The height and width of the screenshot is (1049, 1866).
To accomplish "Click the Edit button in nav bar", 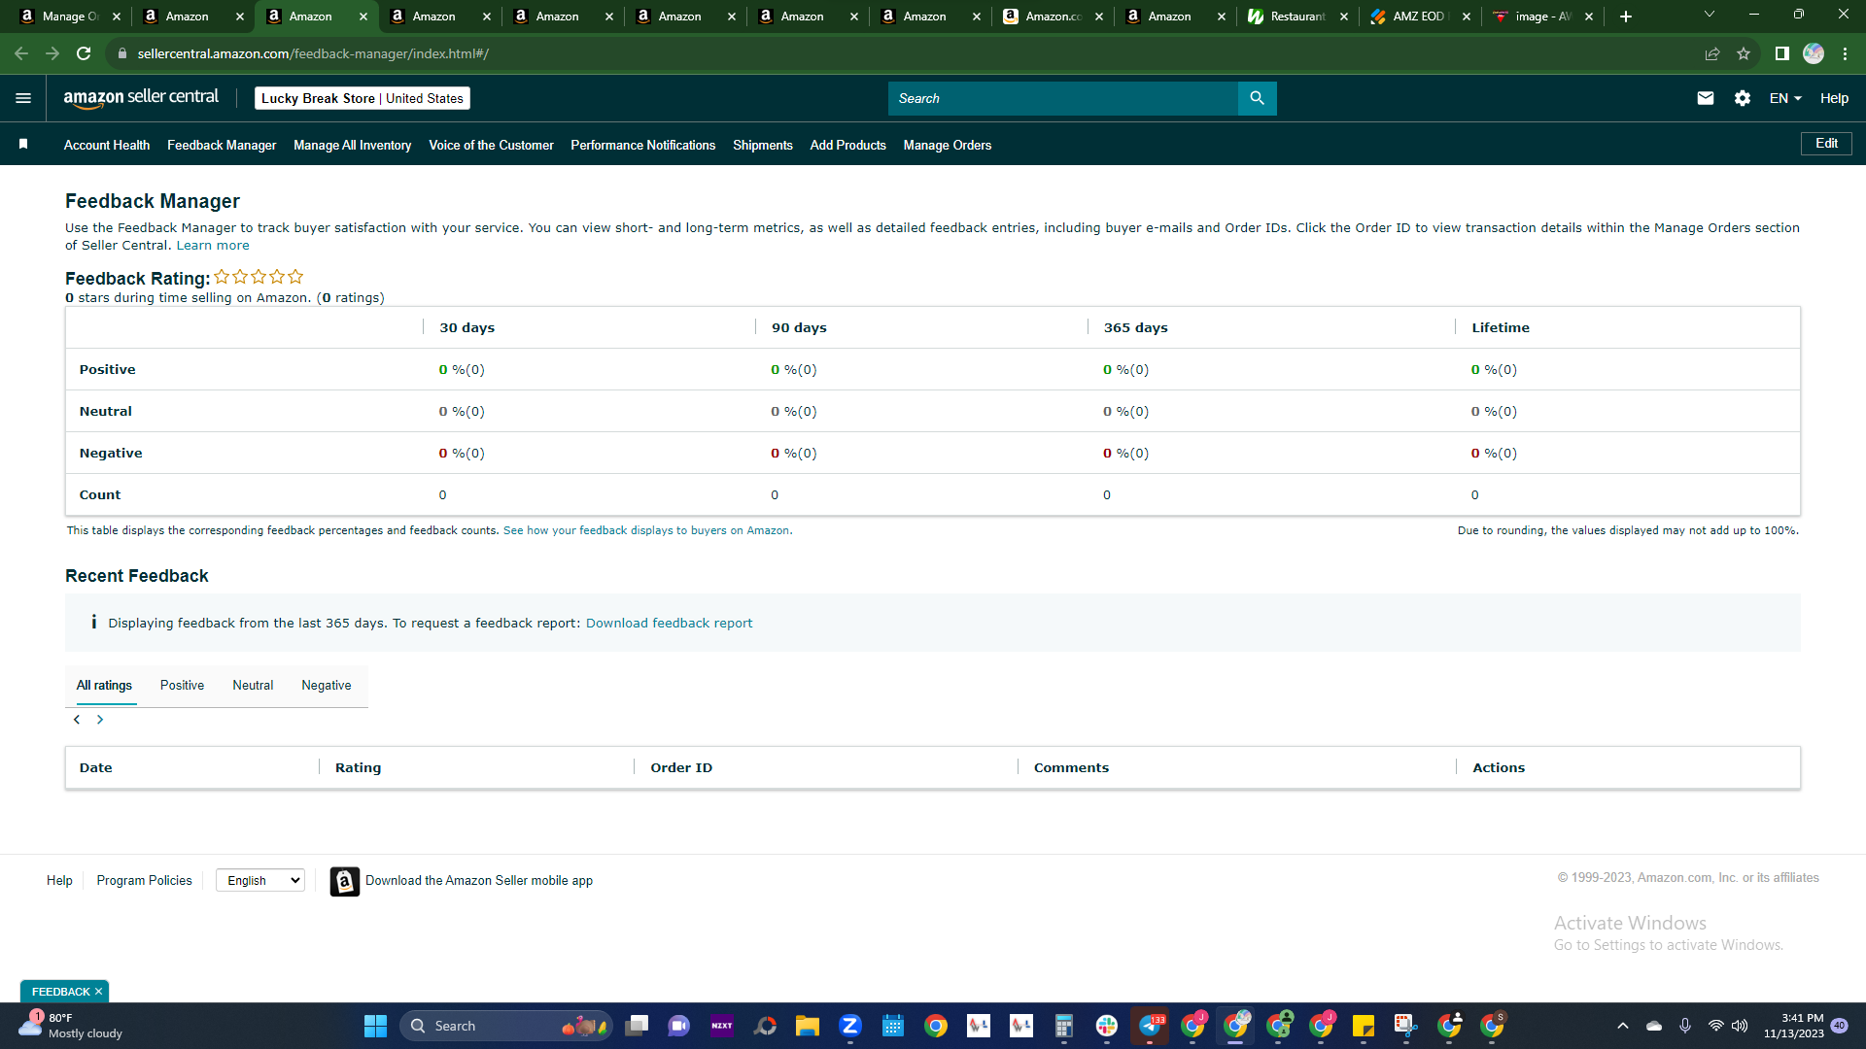I will [x=1826, y=144].
